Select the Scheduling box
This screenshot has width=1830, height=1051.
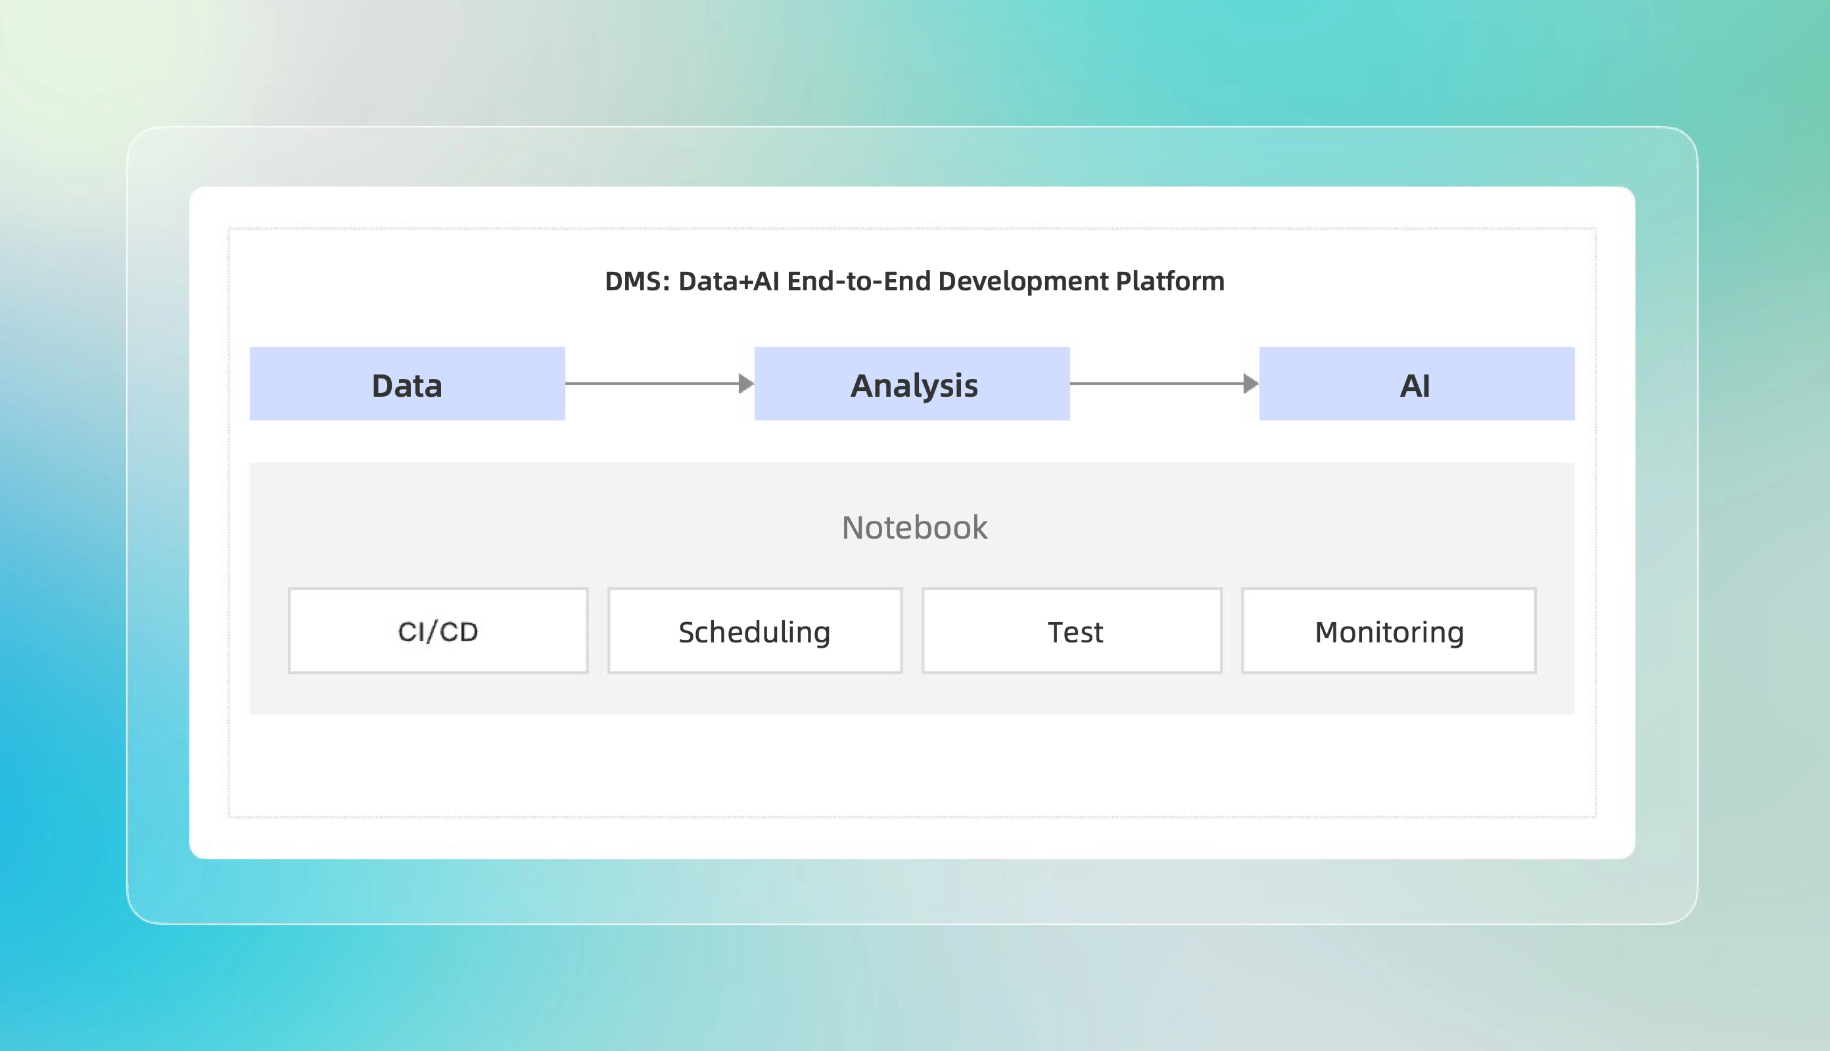[x=755, y=631]
